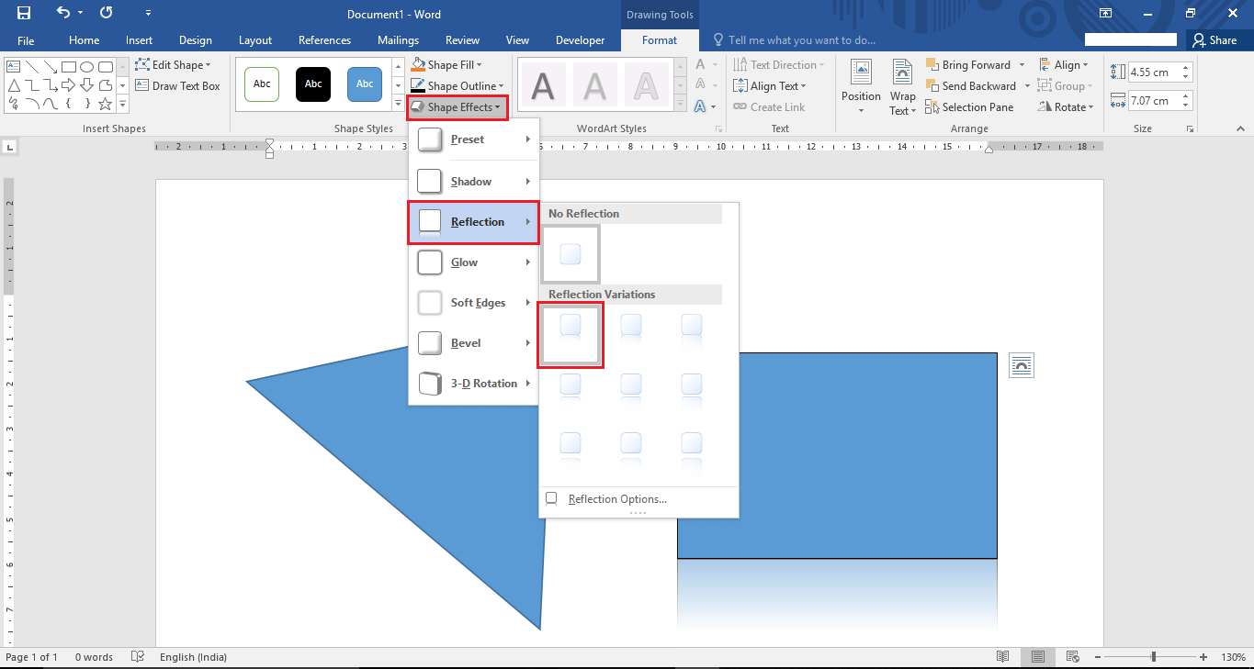Switch to the Developer tab

tap(580, 39)
